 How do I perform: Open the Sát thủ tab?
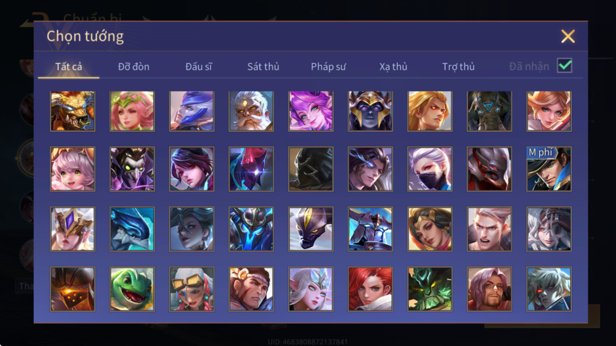point(263,67)
